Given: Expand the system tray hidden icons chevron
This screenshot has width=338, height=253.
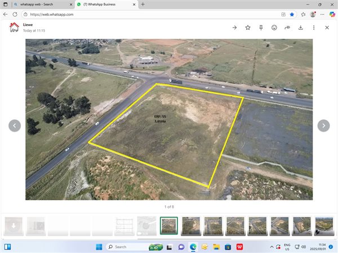Looking at the screenshot, I should click(x=272, y=247).
